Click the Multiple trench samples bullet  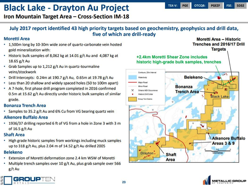click(65, 166)
